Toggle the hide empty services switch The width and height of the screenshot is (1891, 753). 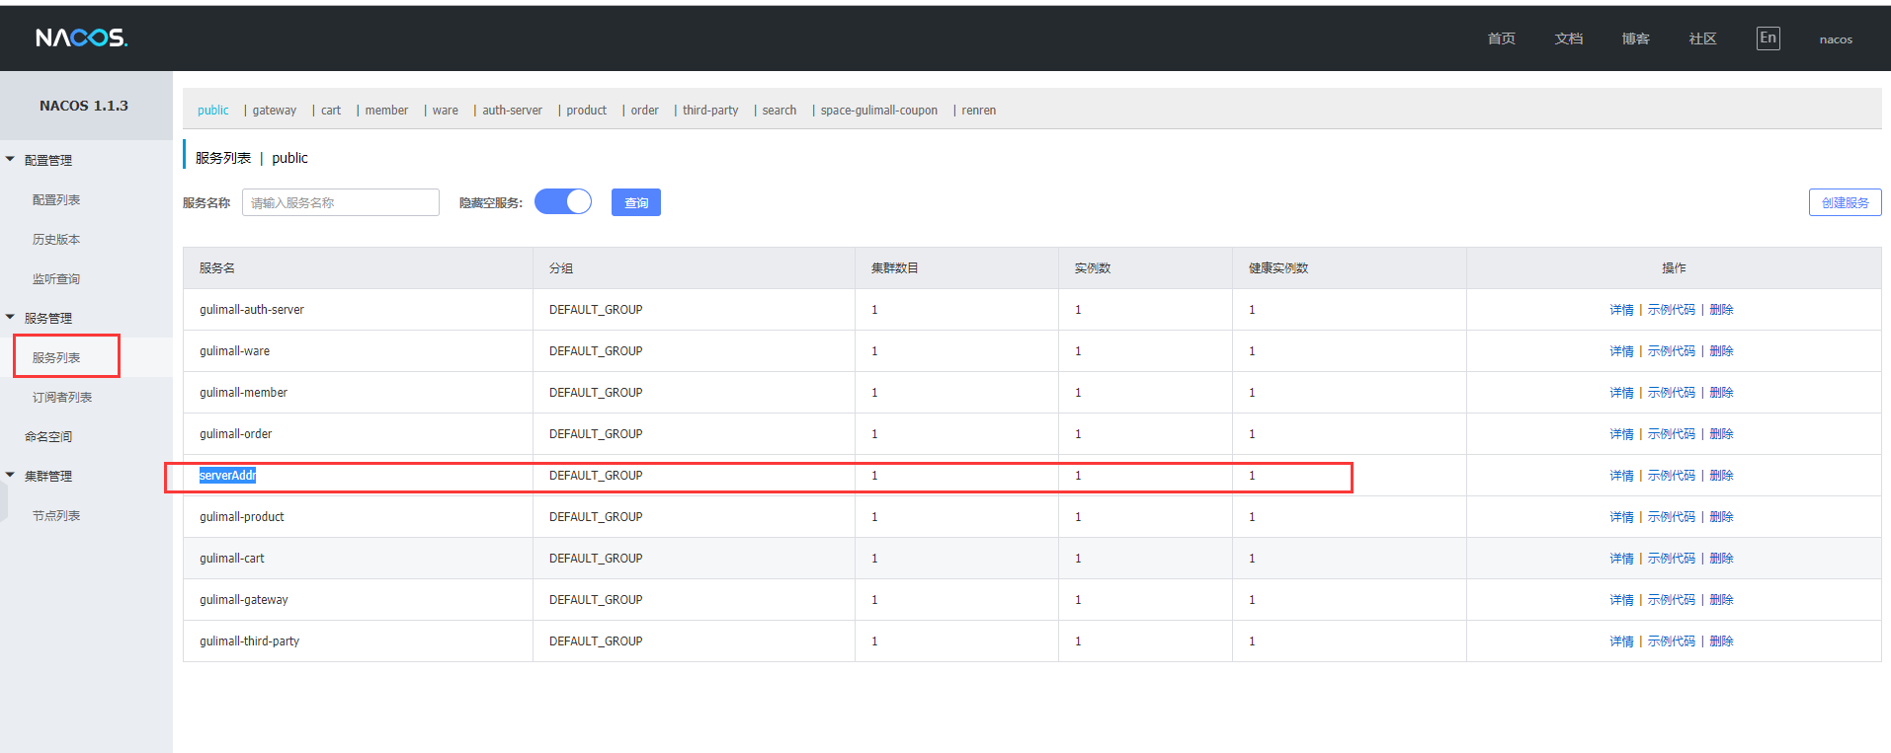(x=563, y=202)
